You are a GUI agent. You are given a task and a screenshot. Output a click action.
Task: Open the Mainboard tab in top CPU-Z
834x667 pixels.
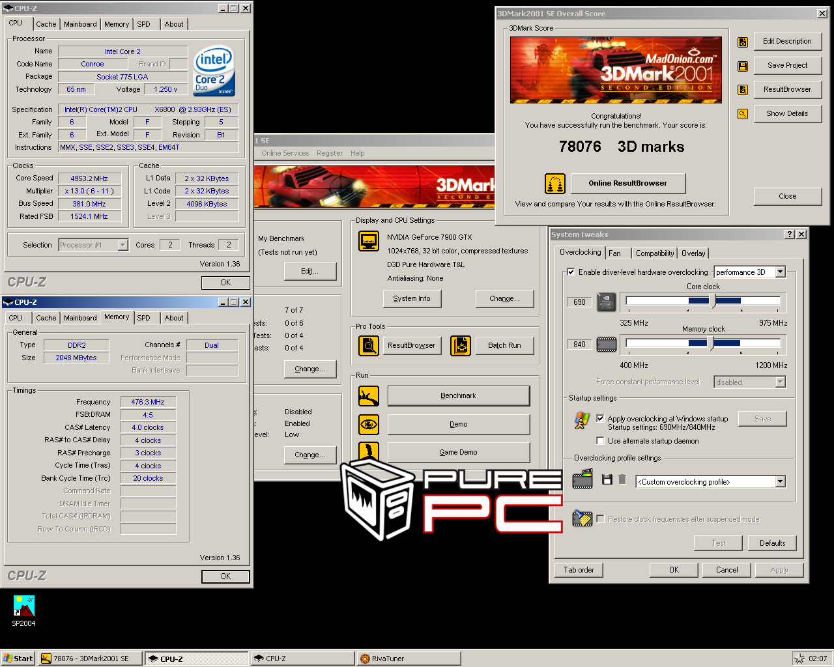80,24
